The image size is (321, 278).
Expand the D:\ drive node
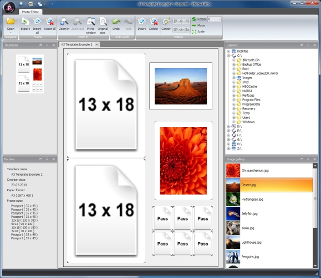coord(229,127)
